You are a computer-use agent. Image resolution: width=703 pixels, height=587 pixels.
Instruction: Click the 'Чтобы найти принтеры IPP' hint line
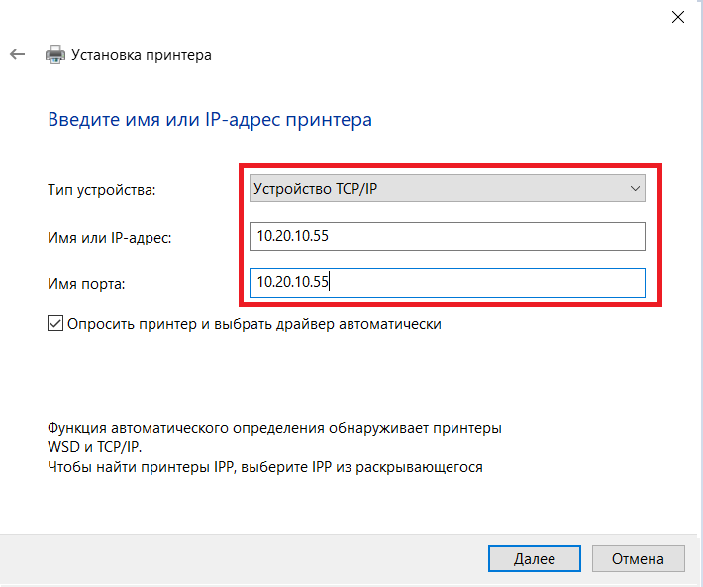[265, 466]
